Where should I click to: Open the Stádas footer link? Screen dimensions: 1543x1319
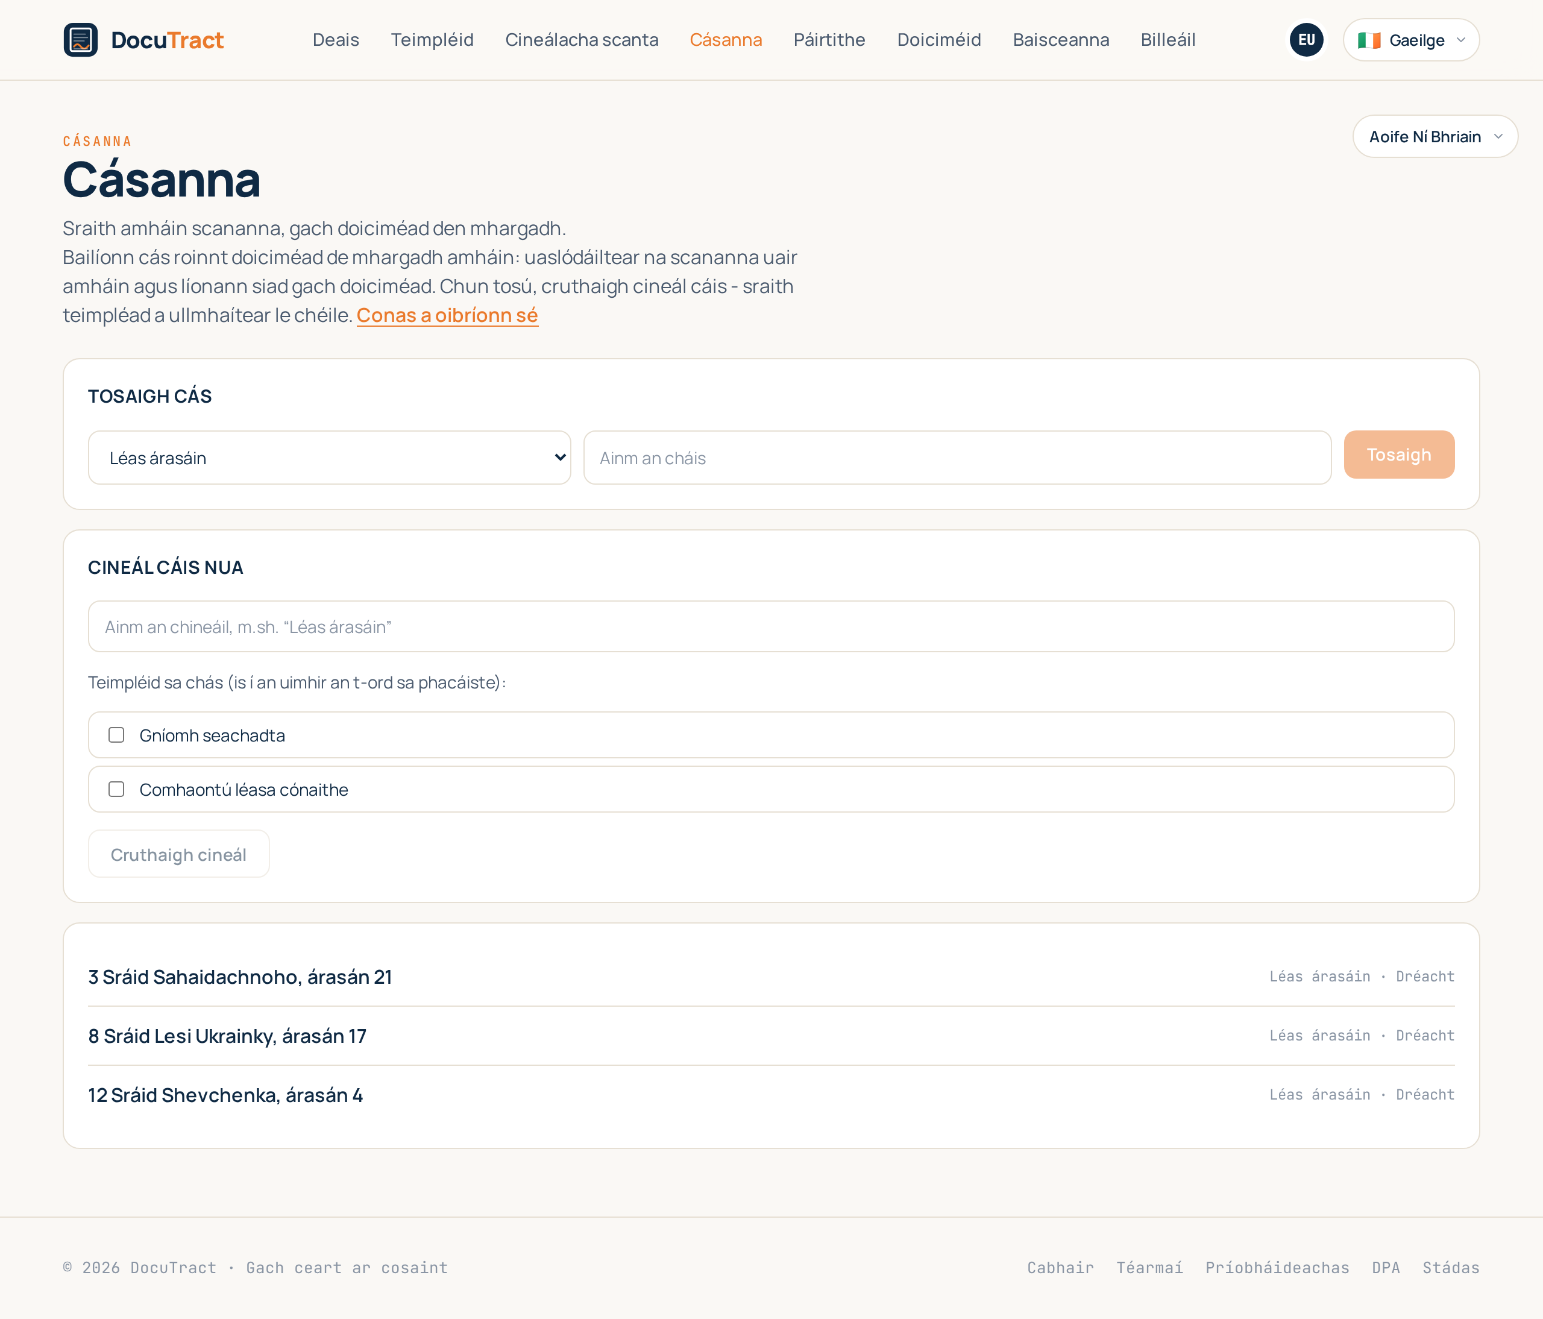(1451, 1268)
